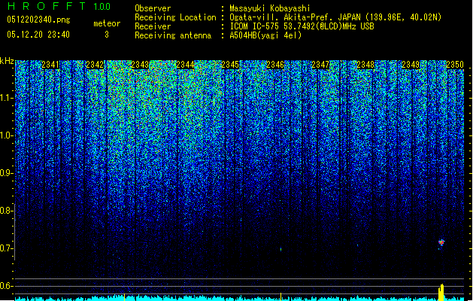This screenshot has width=473, height=301.
Task: Click the date stamp 05.12.20 23:40
Action: 38,35
